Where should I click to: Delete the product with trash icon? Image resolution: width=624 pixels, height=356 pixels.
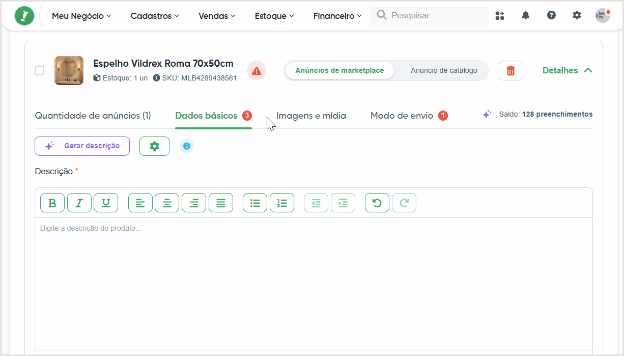pyautogui.click(x=511, y=70)
